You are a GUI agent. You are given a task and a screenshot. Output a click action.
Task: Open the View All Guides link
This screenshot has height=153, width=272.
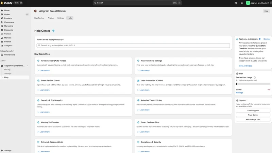click(245, 66)
